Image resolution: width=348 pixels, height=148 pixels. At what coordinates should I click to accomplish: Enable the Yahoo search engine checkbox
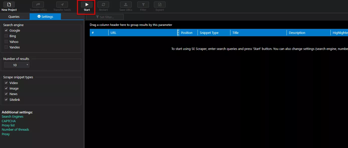click(x=6, y=42)
